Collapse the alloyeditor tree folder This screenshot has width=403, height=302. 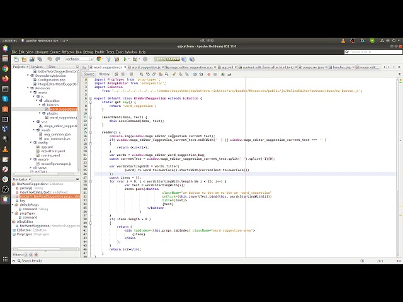pyautogui.click(x=37, y=101)
